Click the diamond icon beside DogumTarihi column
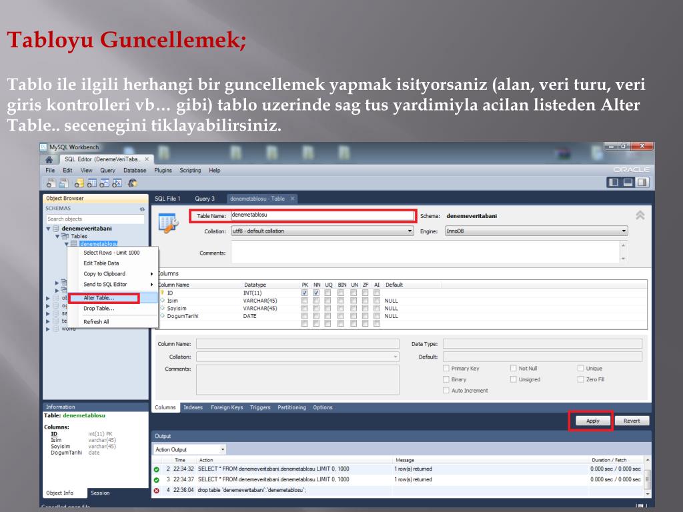 pos(163,316)
